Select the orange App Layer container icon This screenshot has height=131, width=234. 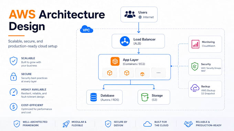coord(115,61)
